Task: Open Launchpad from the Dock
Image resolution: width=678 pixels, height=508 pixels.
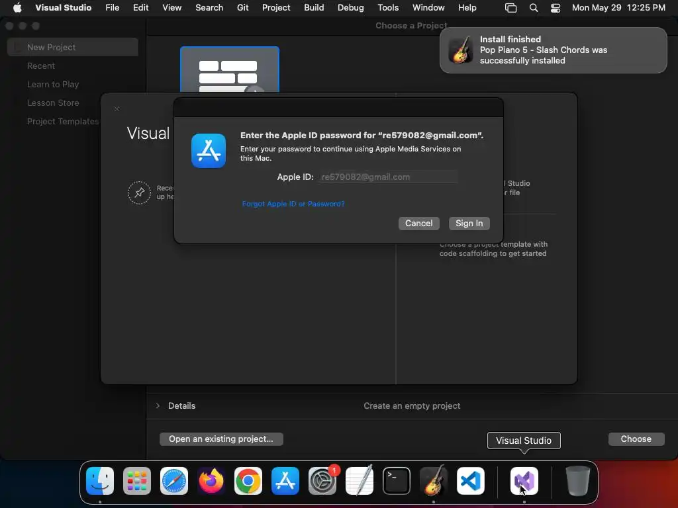Action: (x=137, y=481)
